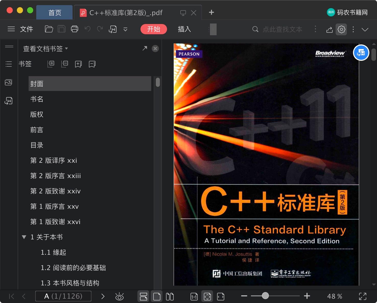Click the 点此查找文本 search field
This screenshot has height=303, width=377.
tap(282, 29)
